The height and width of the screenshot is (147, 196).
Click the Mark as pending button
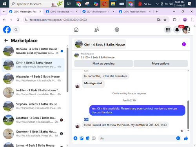[x=103, y=64]
